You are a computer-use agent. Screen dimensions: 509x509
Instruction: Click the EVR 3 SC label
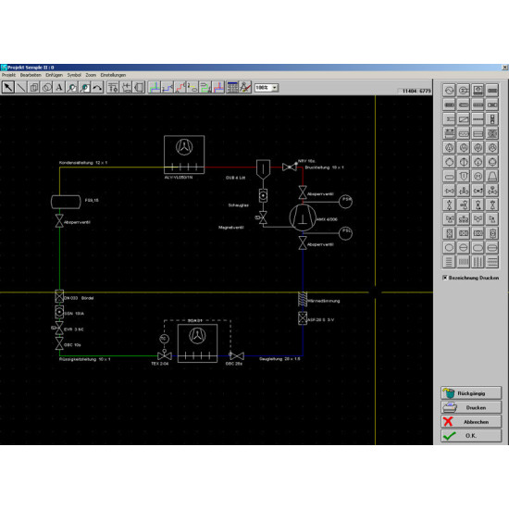74,329
